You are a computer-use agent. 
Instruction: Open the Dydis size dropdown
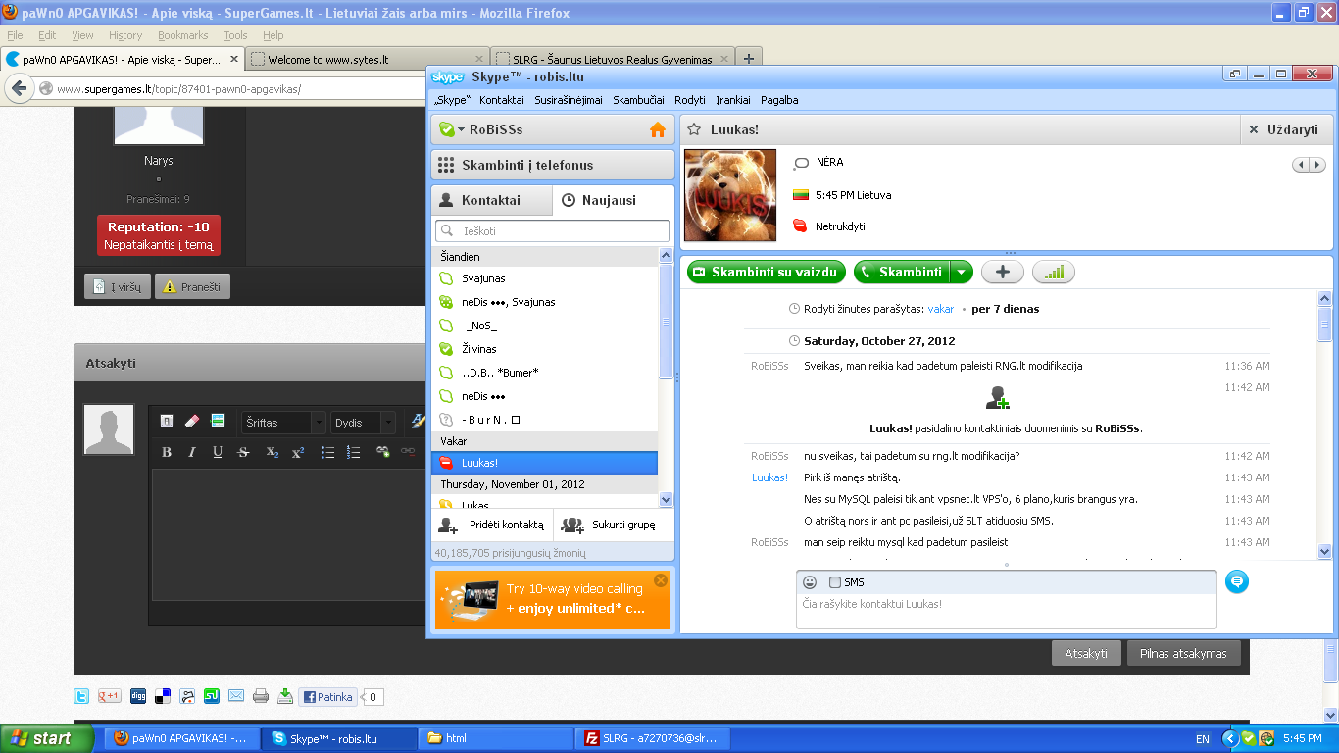[363, 423]
